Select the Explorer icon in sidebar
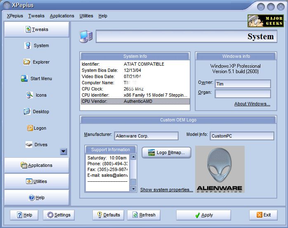288x228 pixels. click(x=27, y=62)
